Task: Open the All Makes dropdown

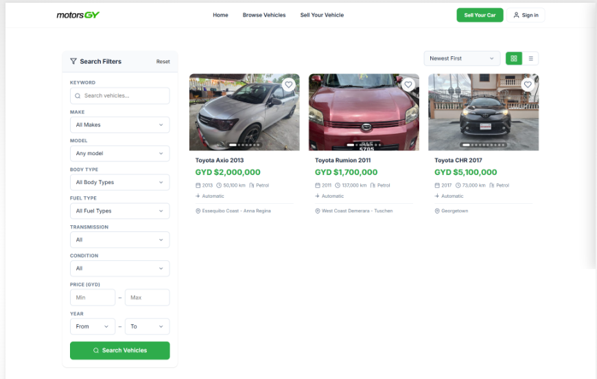Action: 120,125
